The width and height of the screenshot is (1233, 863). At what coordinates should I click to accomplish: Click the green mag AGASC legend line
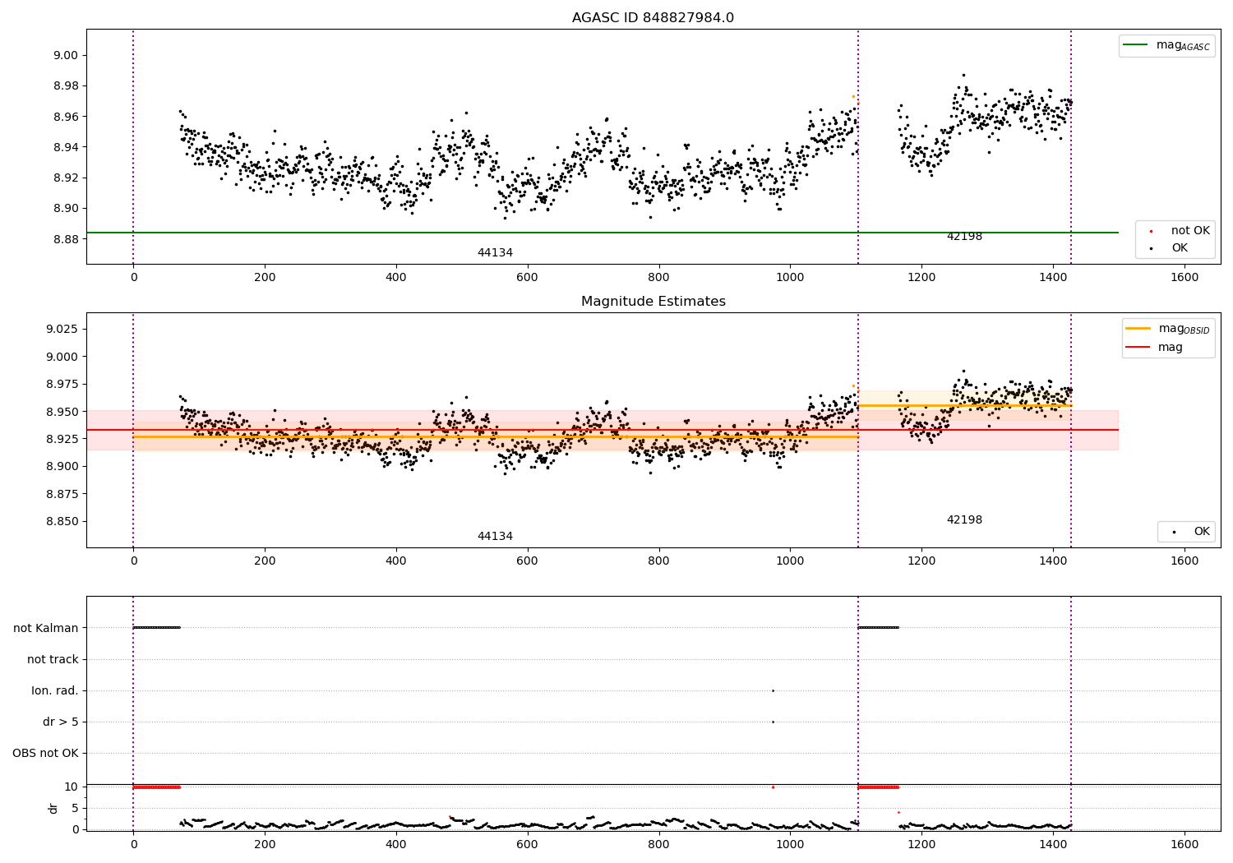click(1135, 45)
